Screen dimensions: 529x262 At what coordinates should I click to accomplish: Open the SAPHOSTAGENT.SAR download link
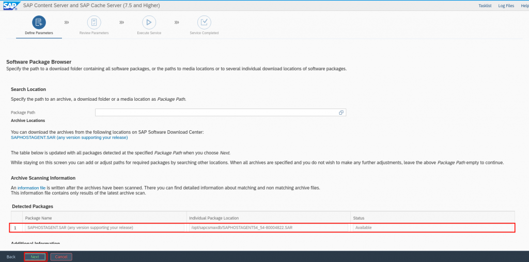(x=69, y=137)
